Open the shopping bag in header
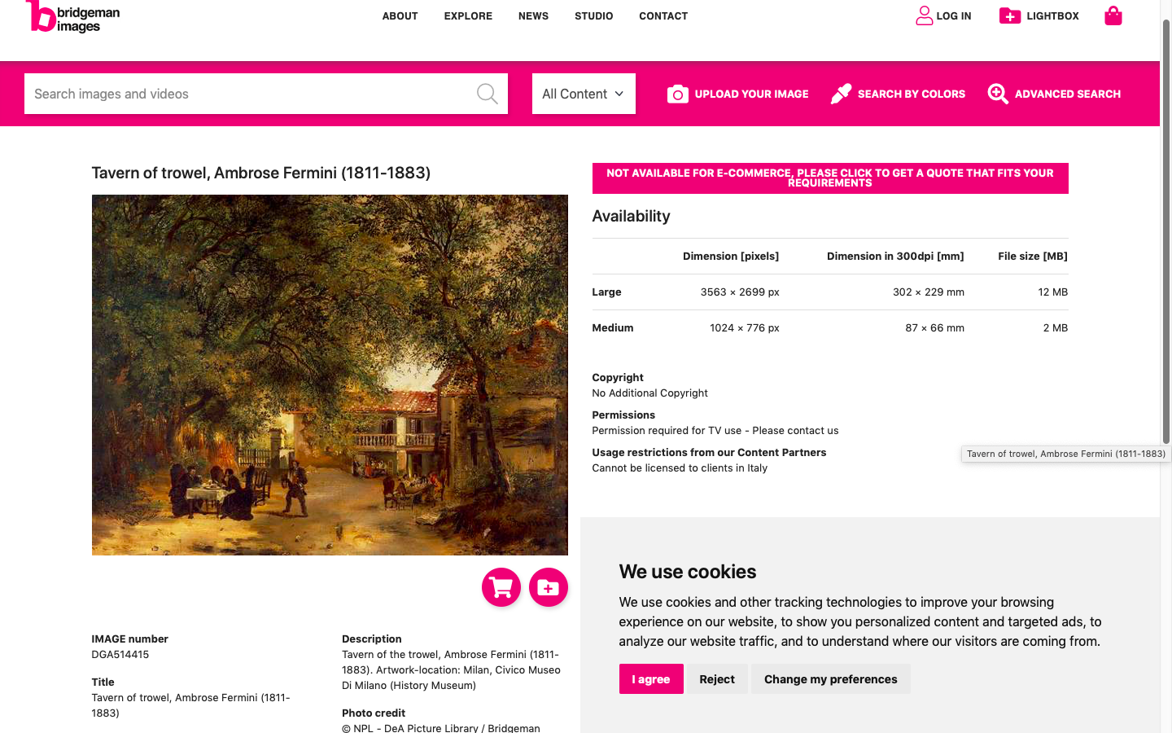 [x=1113, y=15]
